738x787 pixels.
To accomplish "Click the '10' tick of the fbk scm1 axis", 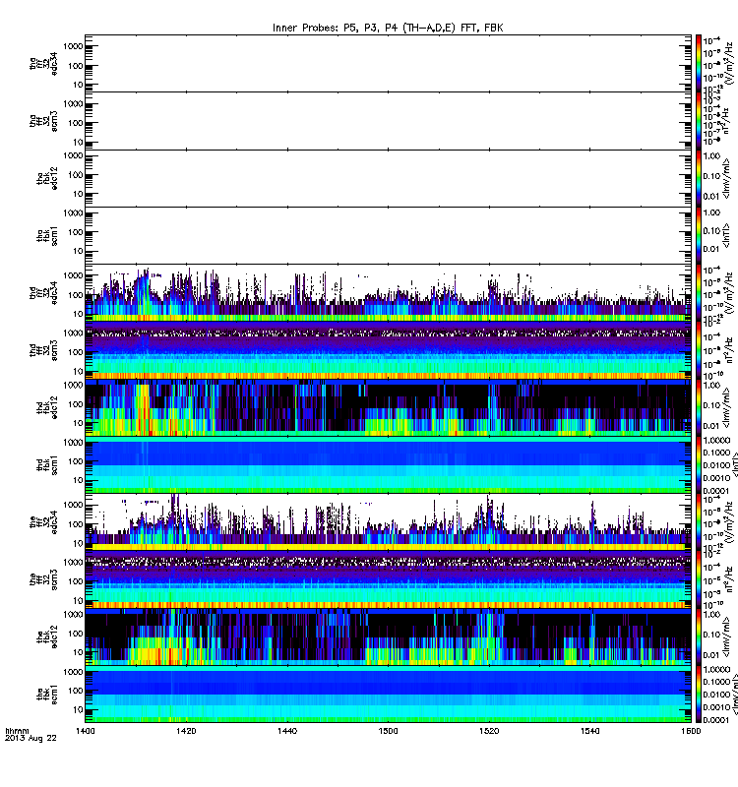I will click(x=78, y=709).
